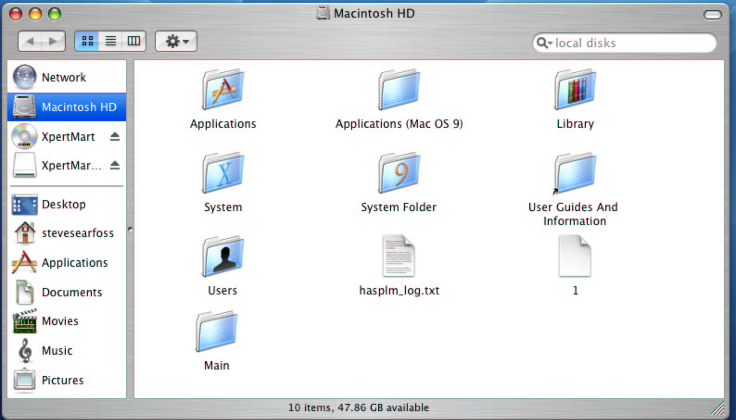Open Documents in the sidebar
This screenshot has width=736, height=420.
click(x=67, y=292)
